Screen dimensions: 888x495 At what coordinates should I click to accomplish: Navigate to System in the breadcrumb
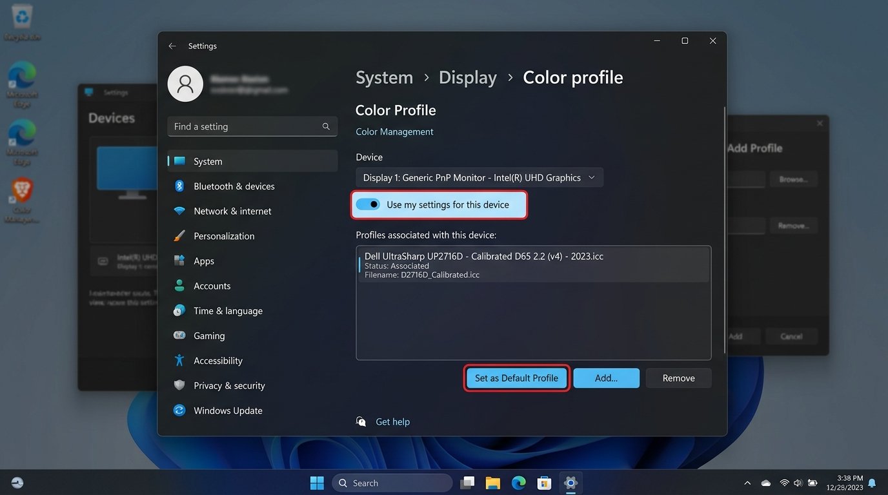[x=384, y=77]
